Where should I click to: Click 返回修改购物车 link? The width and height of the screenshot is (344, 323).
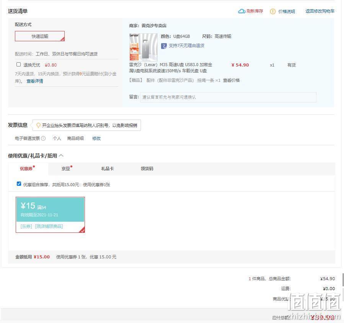point(320,11)
